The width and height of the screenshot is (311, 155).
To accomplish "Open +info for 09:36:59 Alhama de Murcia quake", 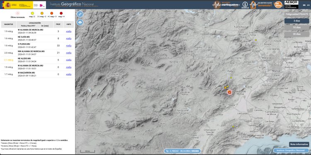I will tap(68, 31).
